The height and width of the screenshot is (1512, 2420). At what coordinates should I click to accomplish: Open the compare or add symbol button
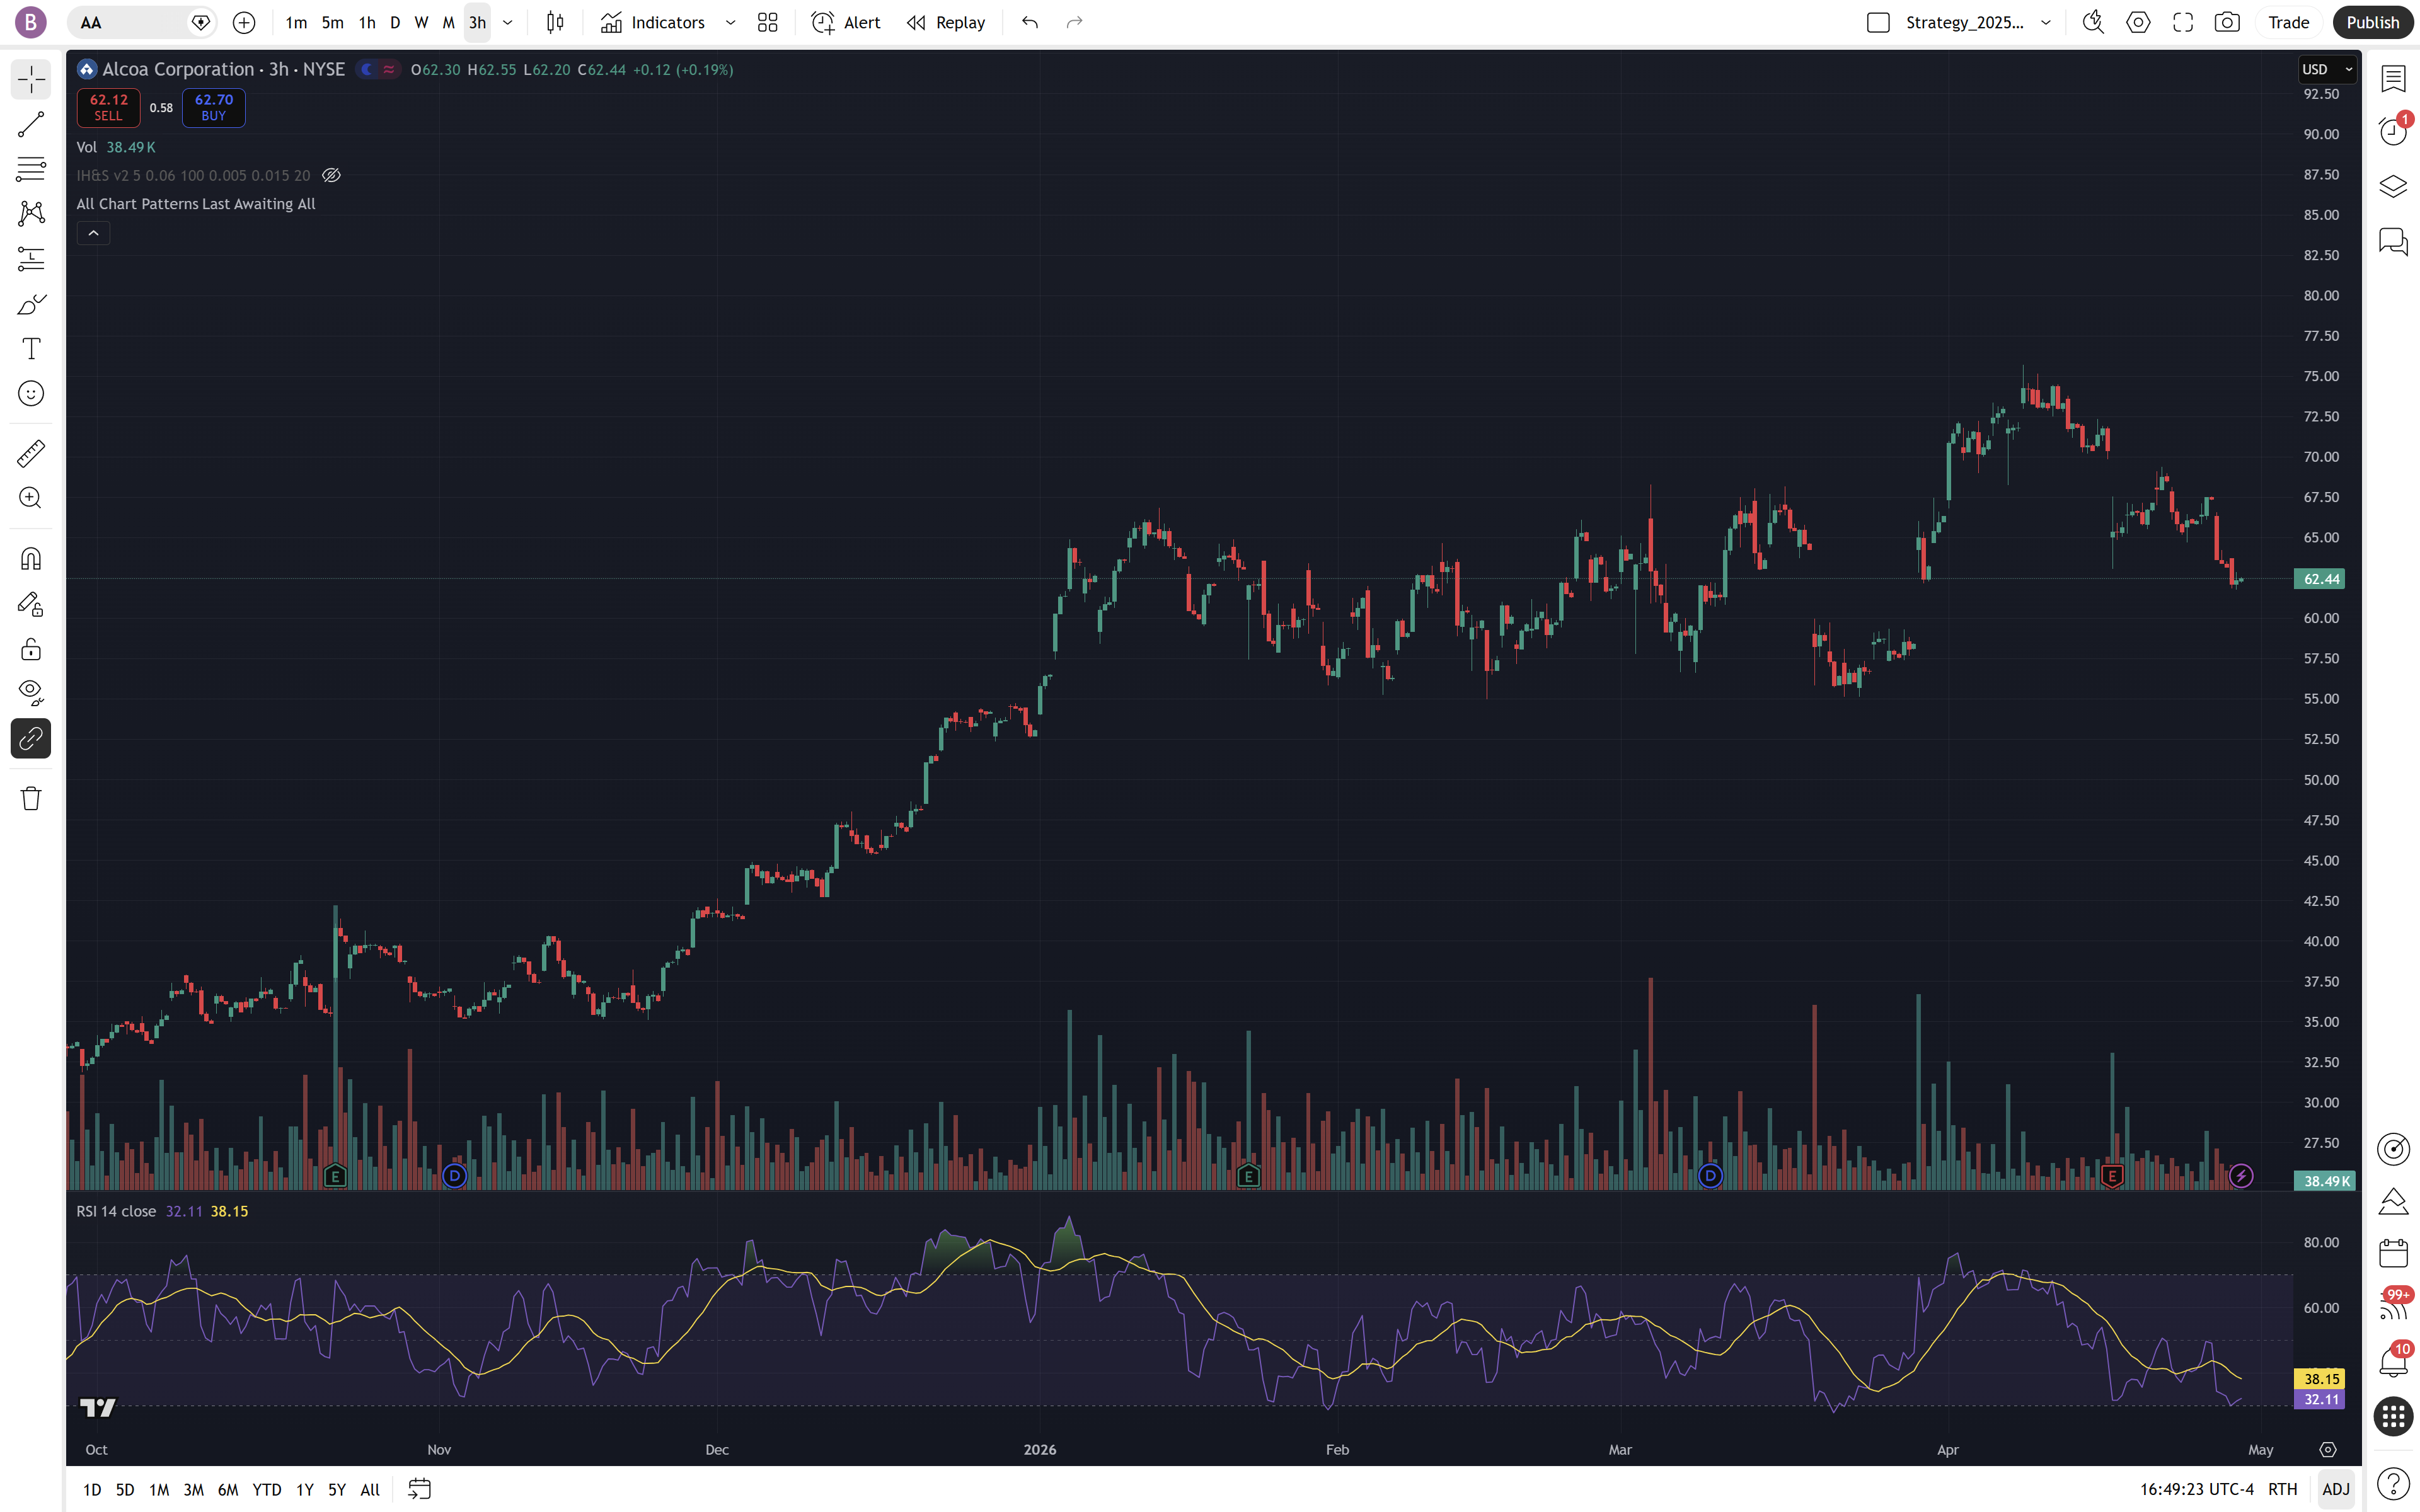point(244,22)
